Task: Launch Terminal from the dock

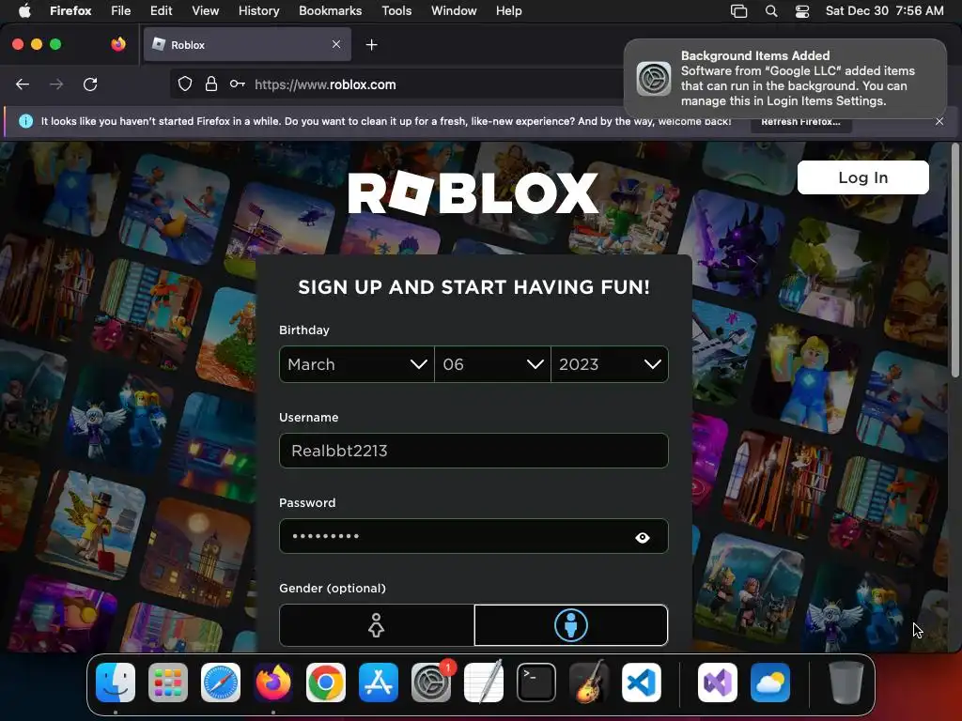Action: [536, 683]
